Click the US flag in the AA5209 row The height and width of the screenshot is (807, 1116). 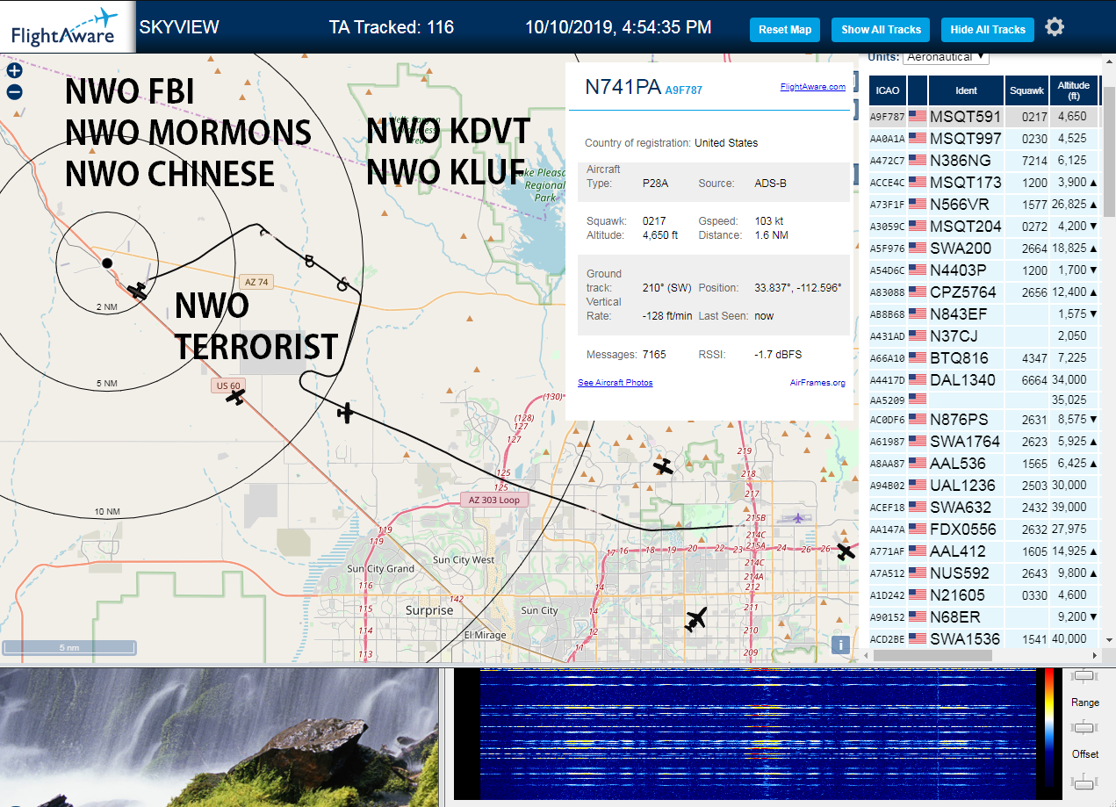918,398
